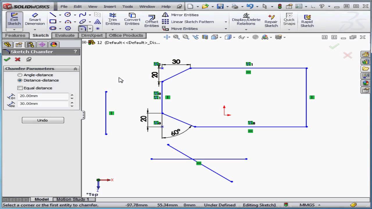This screenshot has height=209, width=372.
Task: Select the Smart Dimension tool
Action: (x=35, y=19)
